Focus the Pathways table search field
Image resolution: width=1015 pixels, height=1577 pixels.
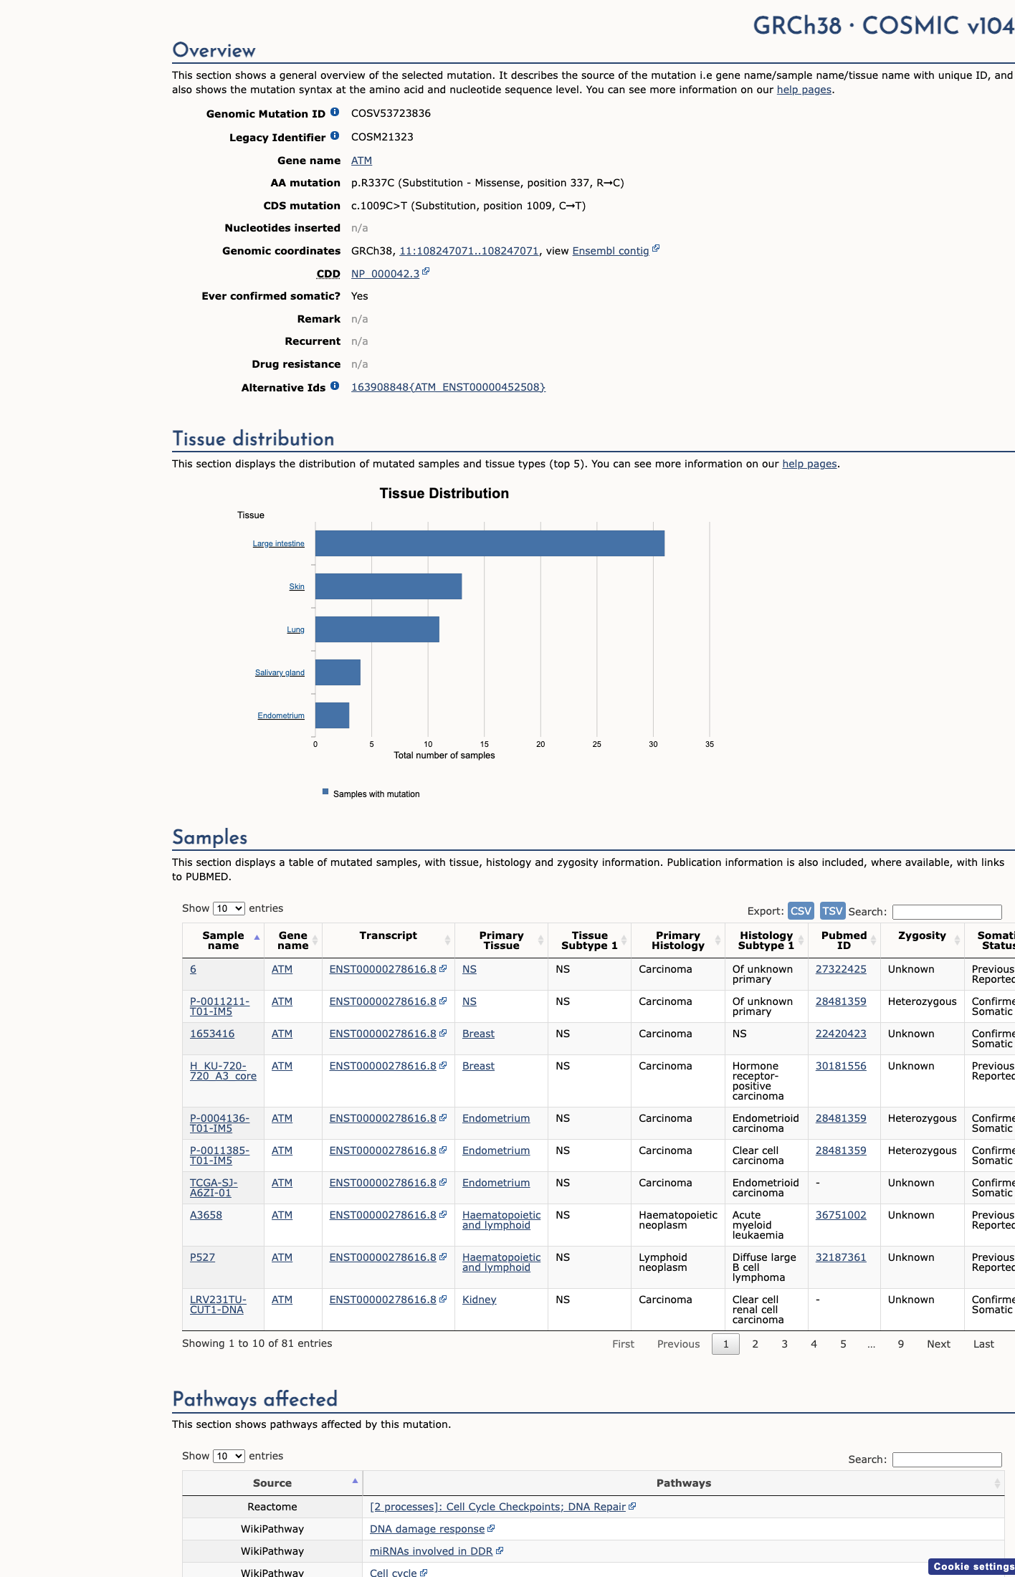(946, 1459)
